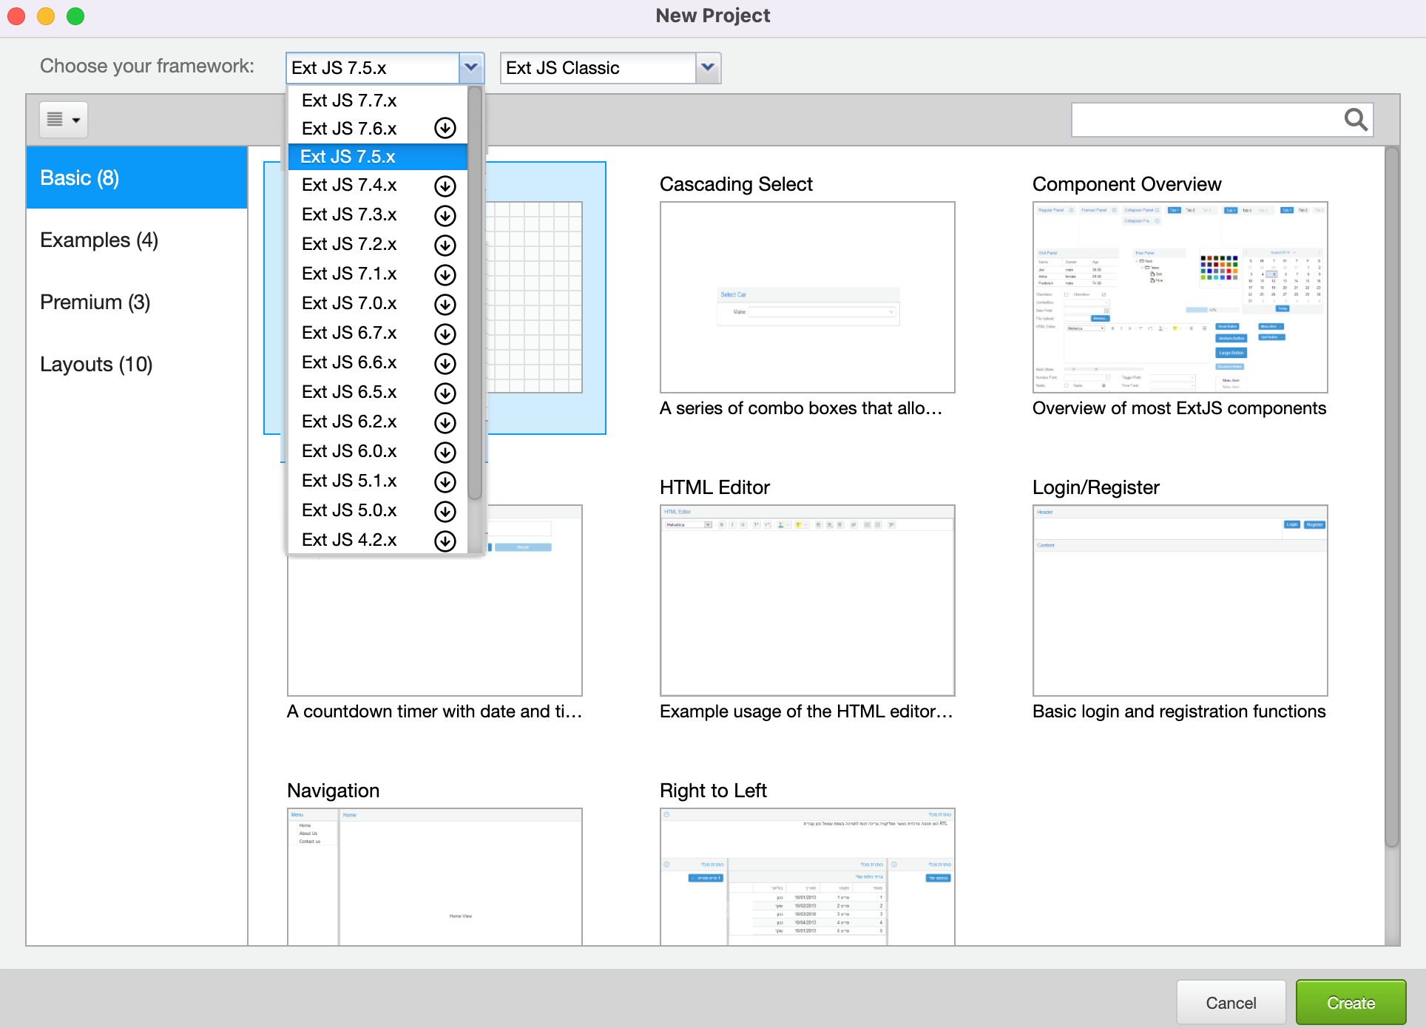Viewport: 1426px width, 1028px height.
Task: Select the Layouts (10) category
Action: (137, 364)
